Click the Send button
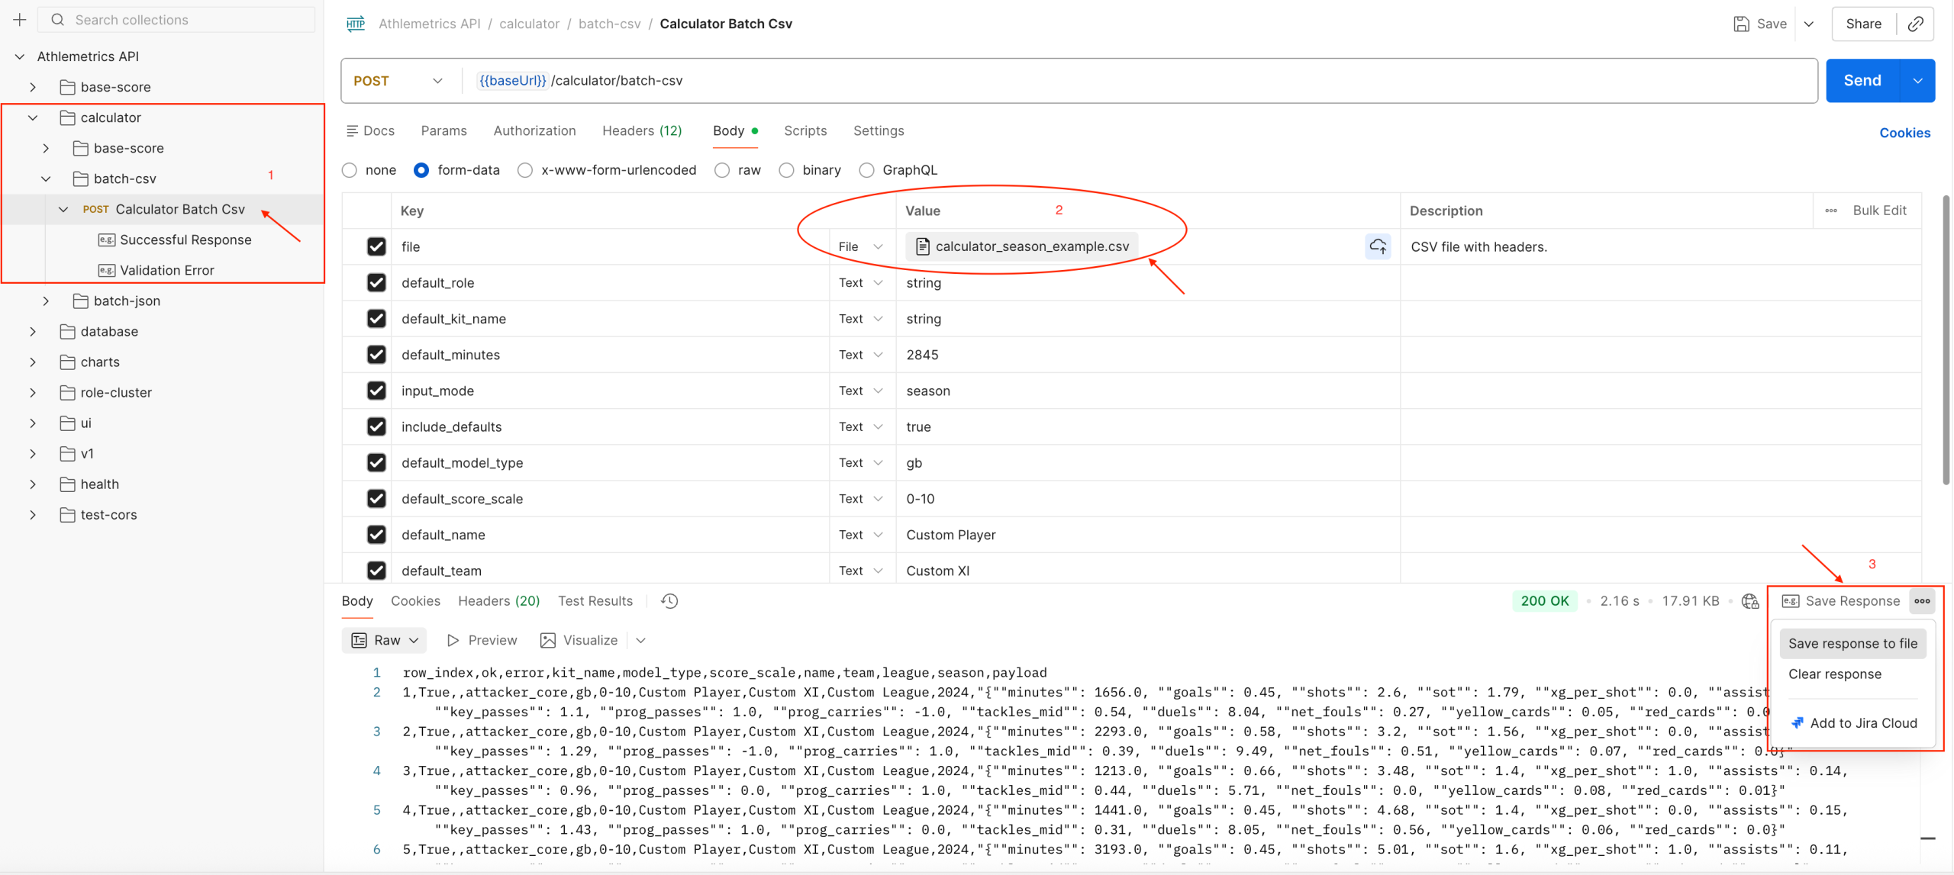The width and height of the screenshot is (1954, 875). tap(1862, 79)
